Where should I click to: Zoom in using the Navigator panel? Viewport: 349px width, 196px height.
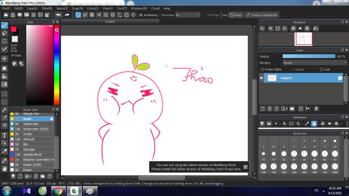click(271, 29)
